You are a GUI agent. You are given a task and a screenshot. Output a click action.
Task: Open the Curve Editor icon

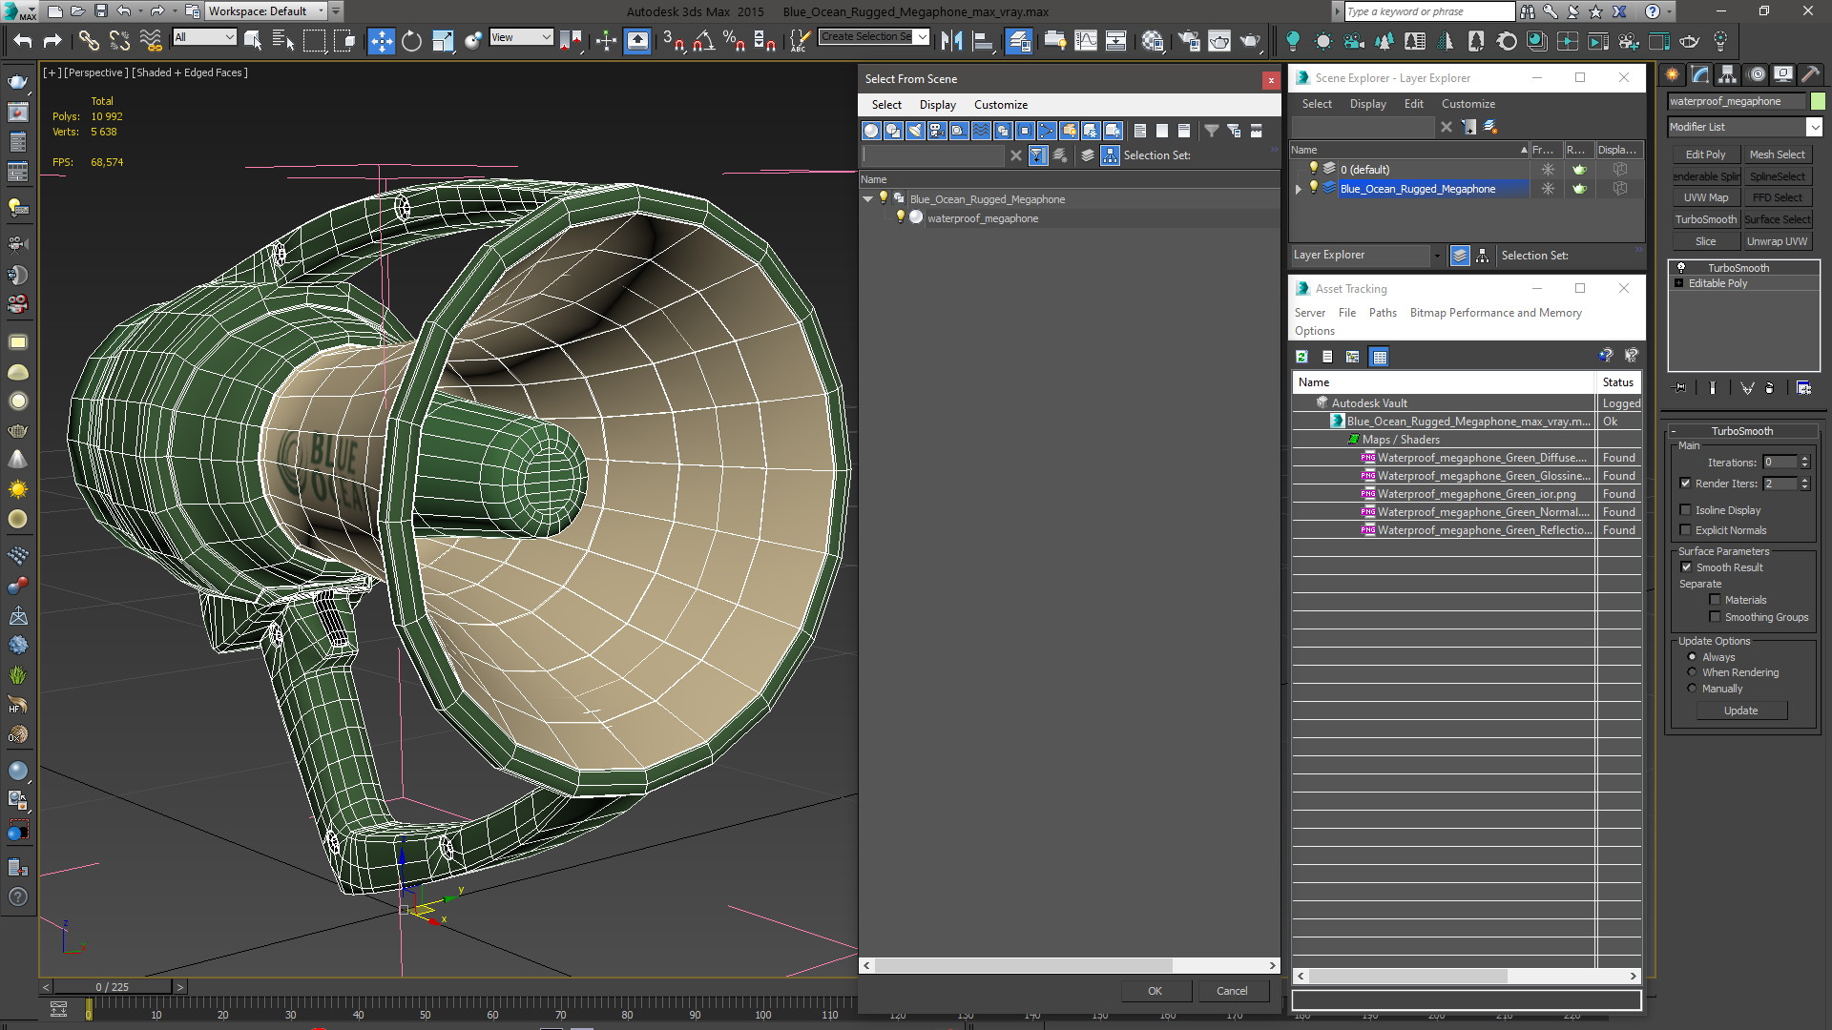point(1086,41)
